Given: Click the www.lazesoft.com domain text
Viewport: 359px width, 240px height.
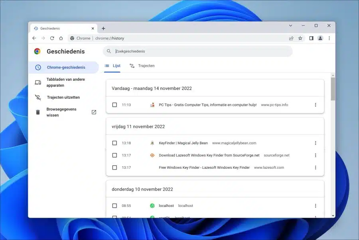Looking at the screenshot, I should 269,168.
